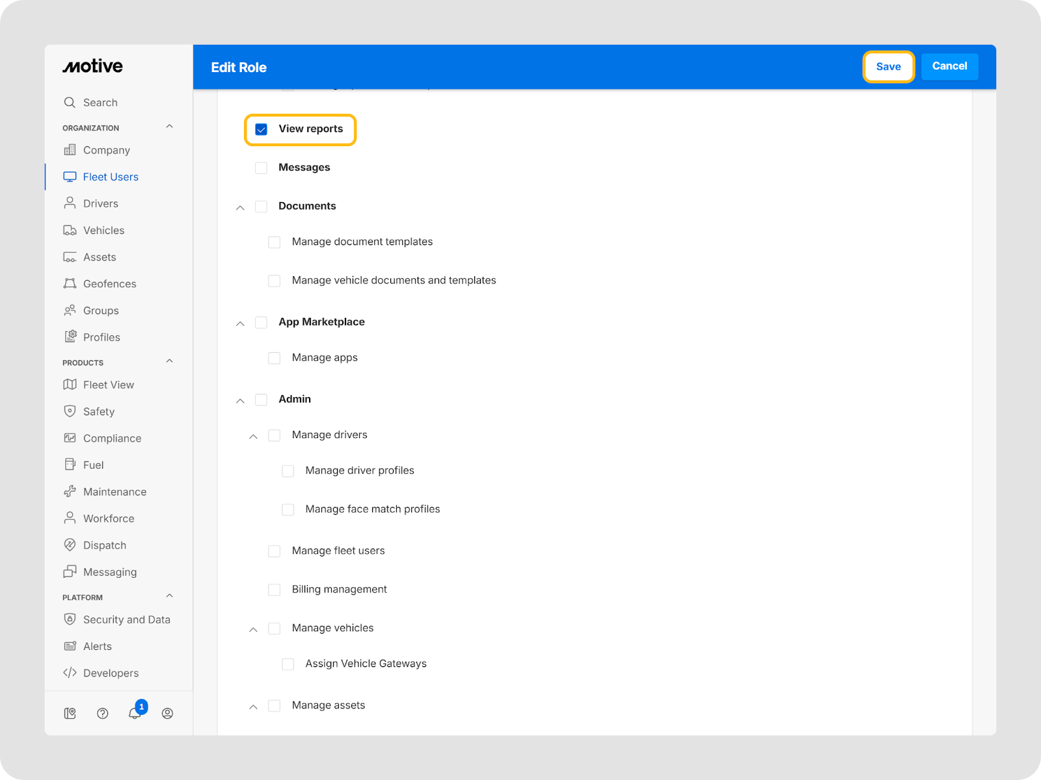Collapse the Documents permission group
Screen dimensions: 1041x780
(x=240, y=207)
